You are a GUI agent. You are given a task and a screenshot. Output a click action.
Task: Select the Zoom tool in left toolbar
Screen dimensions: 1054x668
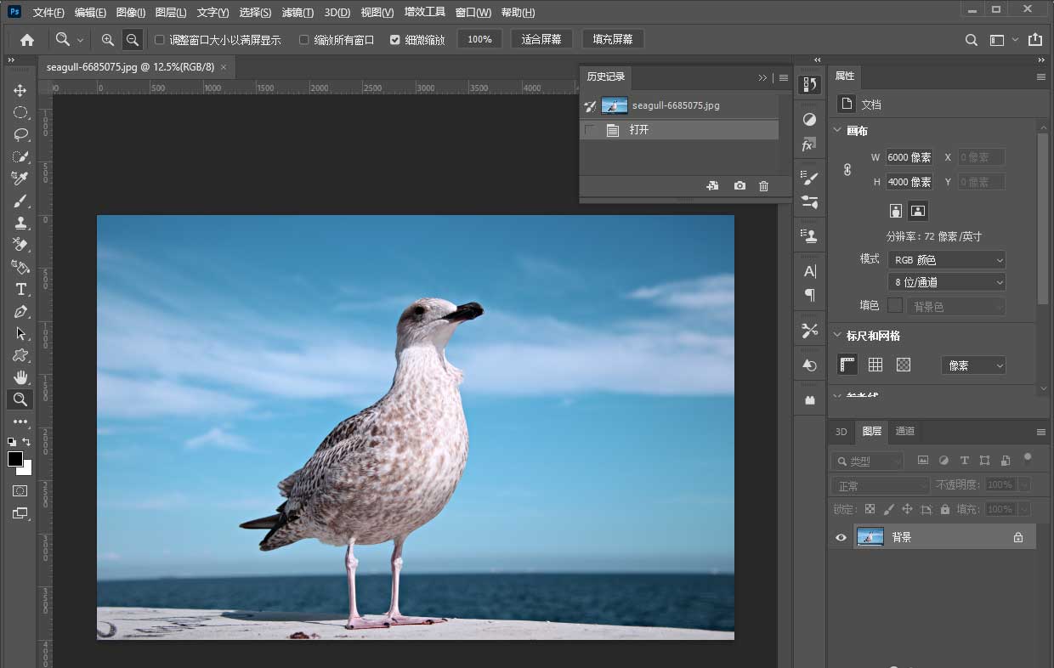pos(20,399)
